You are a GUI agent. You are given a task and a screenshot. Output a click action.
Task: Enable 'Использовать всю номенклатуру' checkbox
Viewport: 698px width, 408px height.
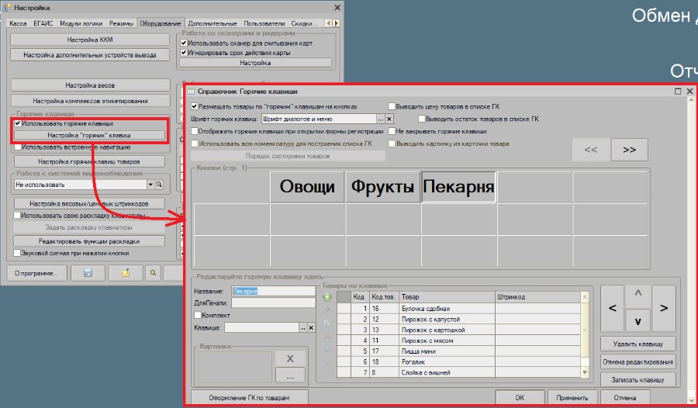195,143
